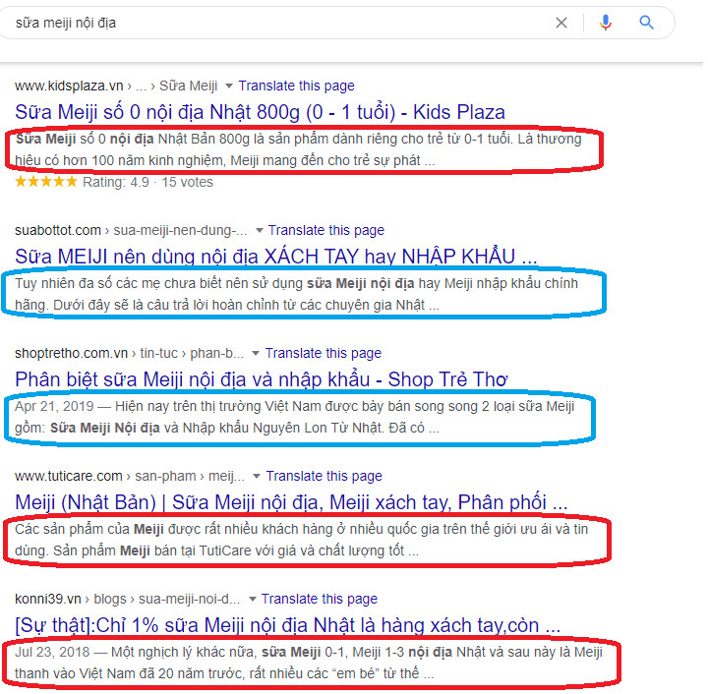Clear the search box with the X icon
The image size is (708, 694).
pyautogui.click(x=561, y=23)
